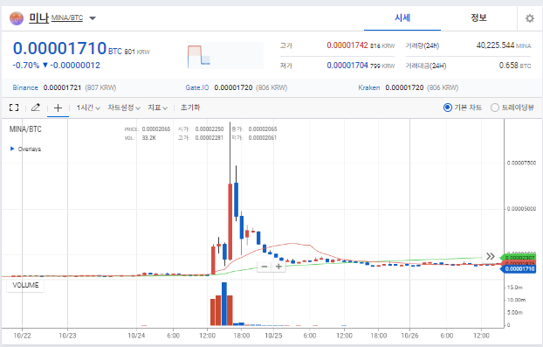Click the mini price sparkline thumbnail
The height and width of the screenshot is (347, 543).
(x=225, y=55)
